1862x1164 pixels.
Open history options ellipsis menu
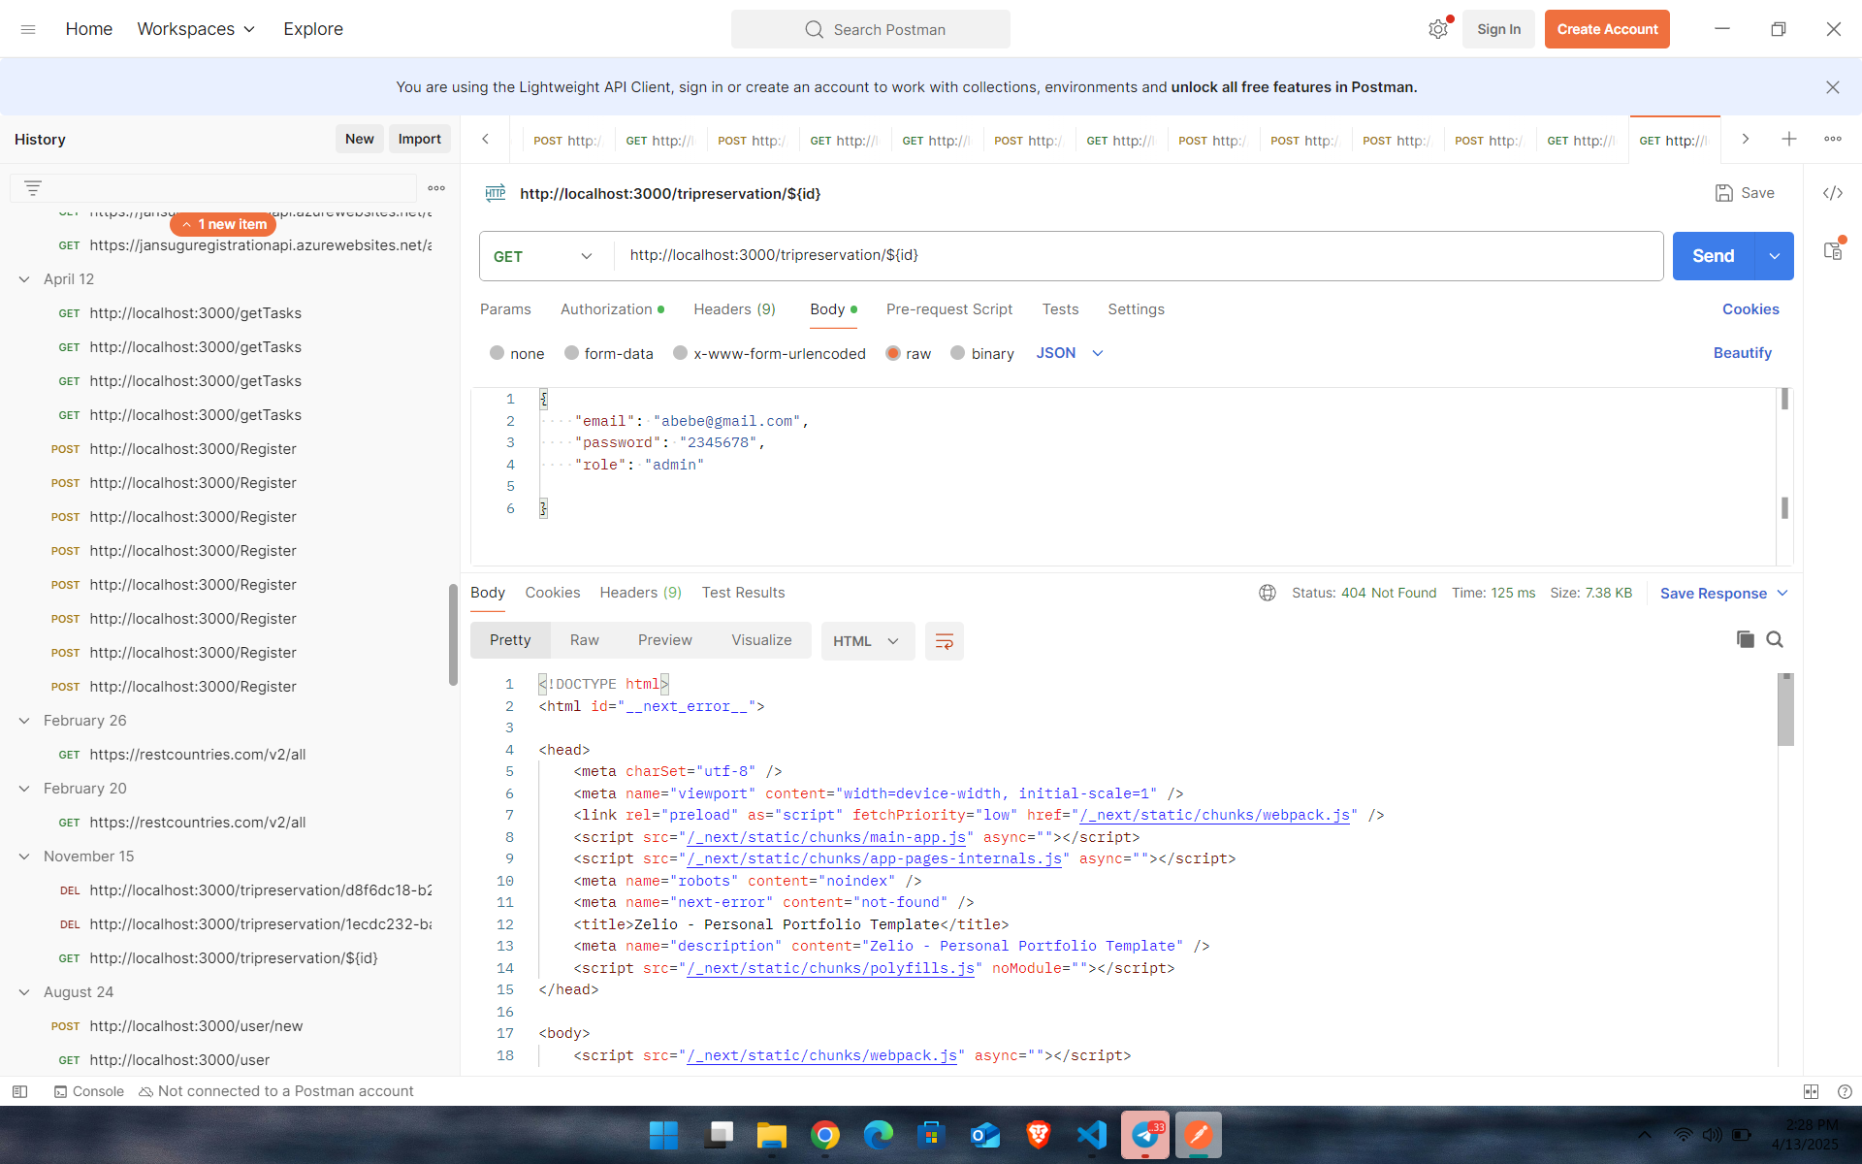coord(436,188)
